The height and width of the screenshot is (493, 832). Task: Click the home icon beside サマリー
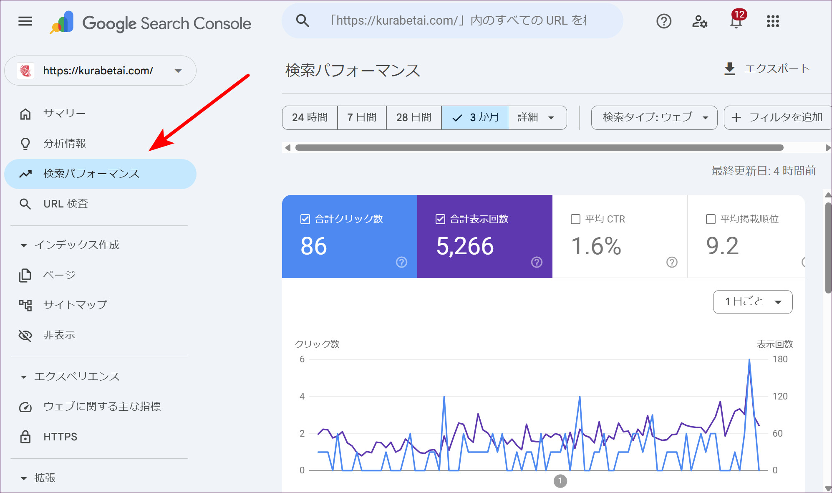25,114
